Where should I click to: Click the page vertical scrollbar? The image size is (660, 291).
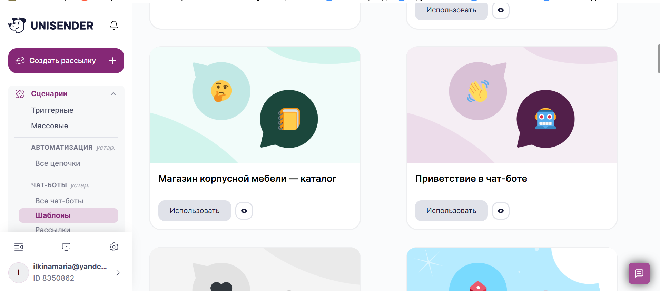pyautogui.click(x=659, y=59)
